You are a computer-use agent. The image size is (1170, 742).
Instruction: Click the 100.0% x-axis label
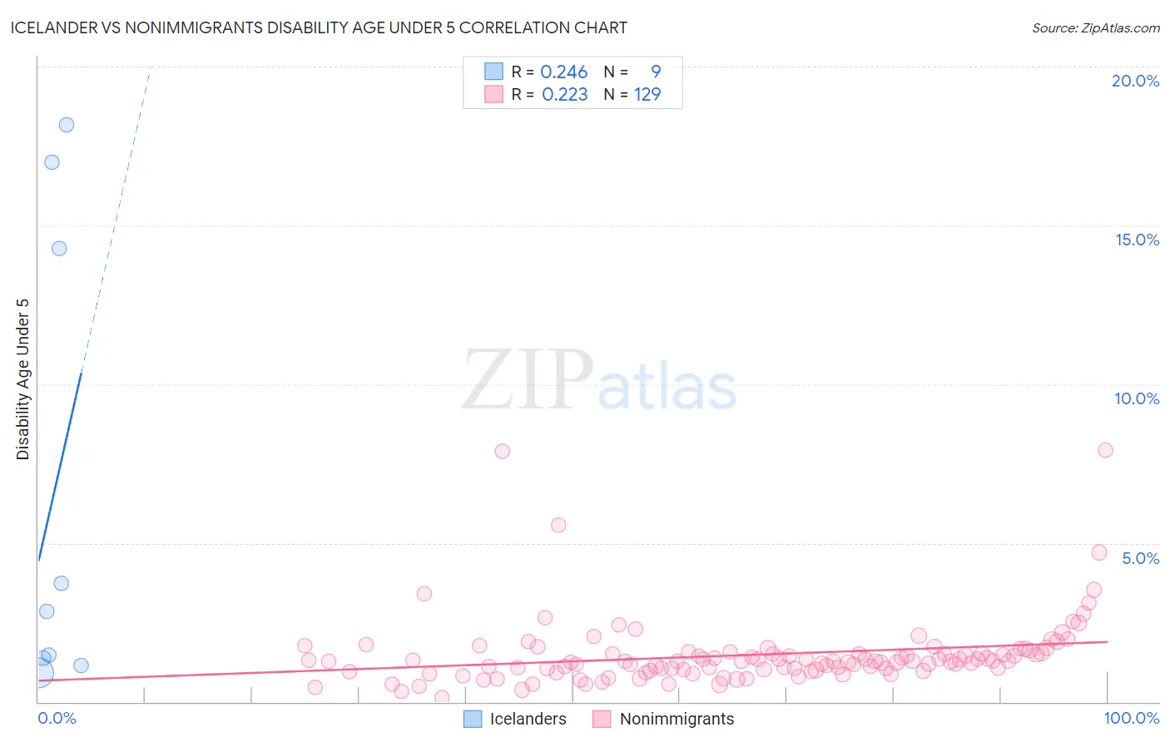[1132, 718]
